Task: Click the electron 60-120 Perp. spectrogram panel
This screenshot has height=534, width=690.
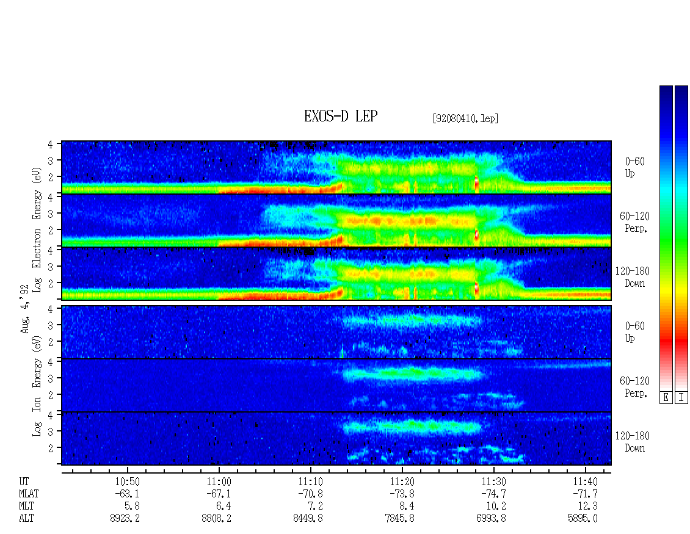Action: point(336,220)
